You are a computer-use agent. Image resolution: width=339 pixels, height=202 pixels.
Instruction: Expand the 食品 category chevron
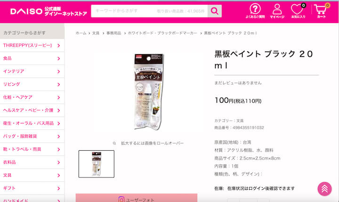coord(58,58)
